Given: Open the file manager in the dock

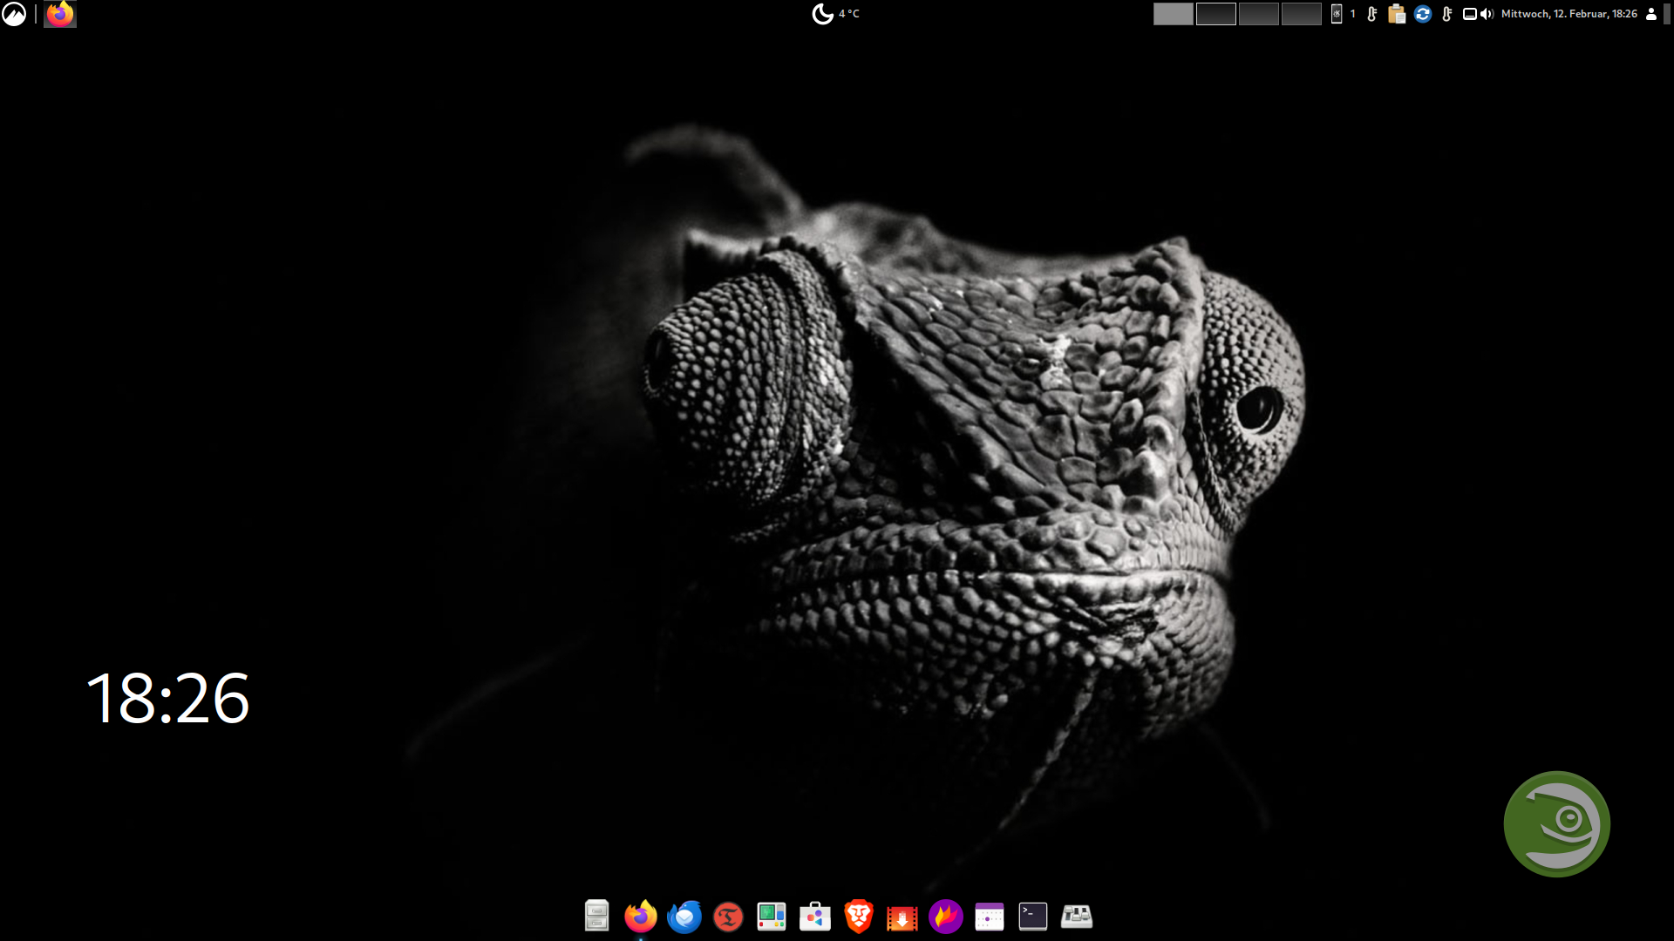Looking at the screenshot, I should (596, 916).
